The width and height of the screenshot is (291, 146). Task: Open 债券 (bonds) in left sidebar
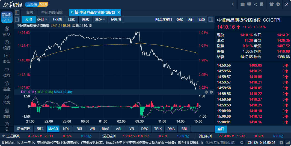coord(7,72)
